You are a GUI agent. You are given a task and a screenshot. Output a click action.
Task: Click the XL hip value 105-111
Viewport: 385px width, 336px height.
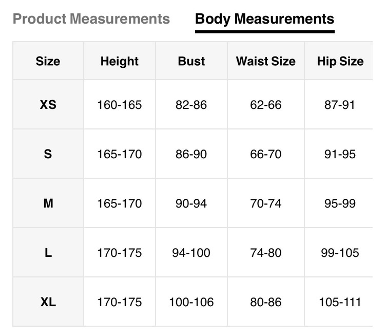click(340, 302)
